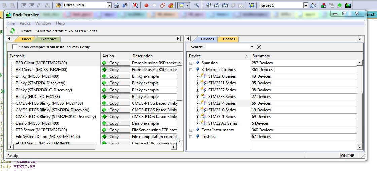This screenshot has height=171, width=377.
Task: Copy the Blinky (NUCLEO-F401RE) example
Action: pyautogui.click(x=116, y=97)
